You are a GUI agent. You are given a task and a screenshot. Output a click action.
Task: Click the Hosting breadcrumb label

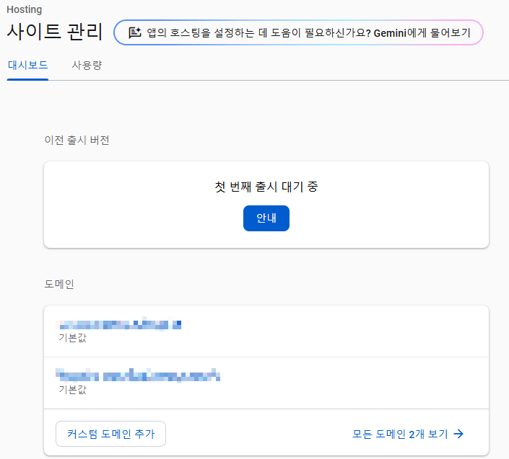(24, 9)
